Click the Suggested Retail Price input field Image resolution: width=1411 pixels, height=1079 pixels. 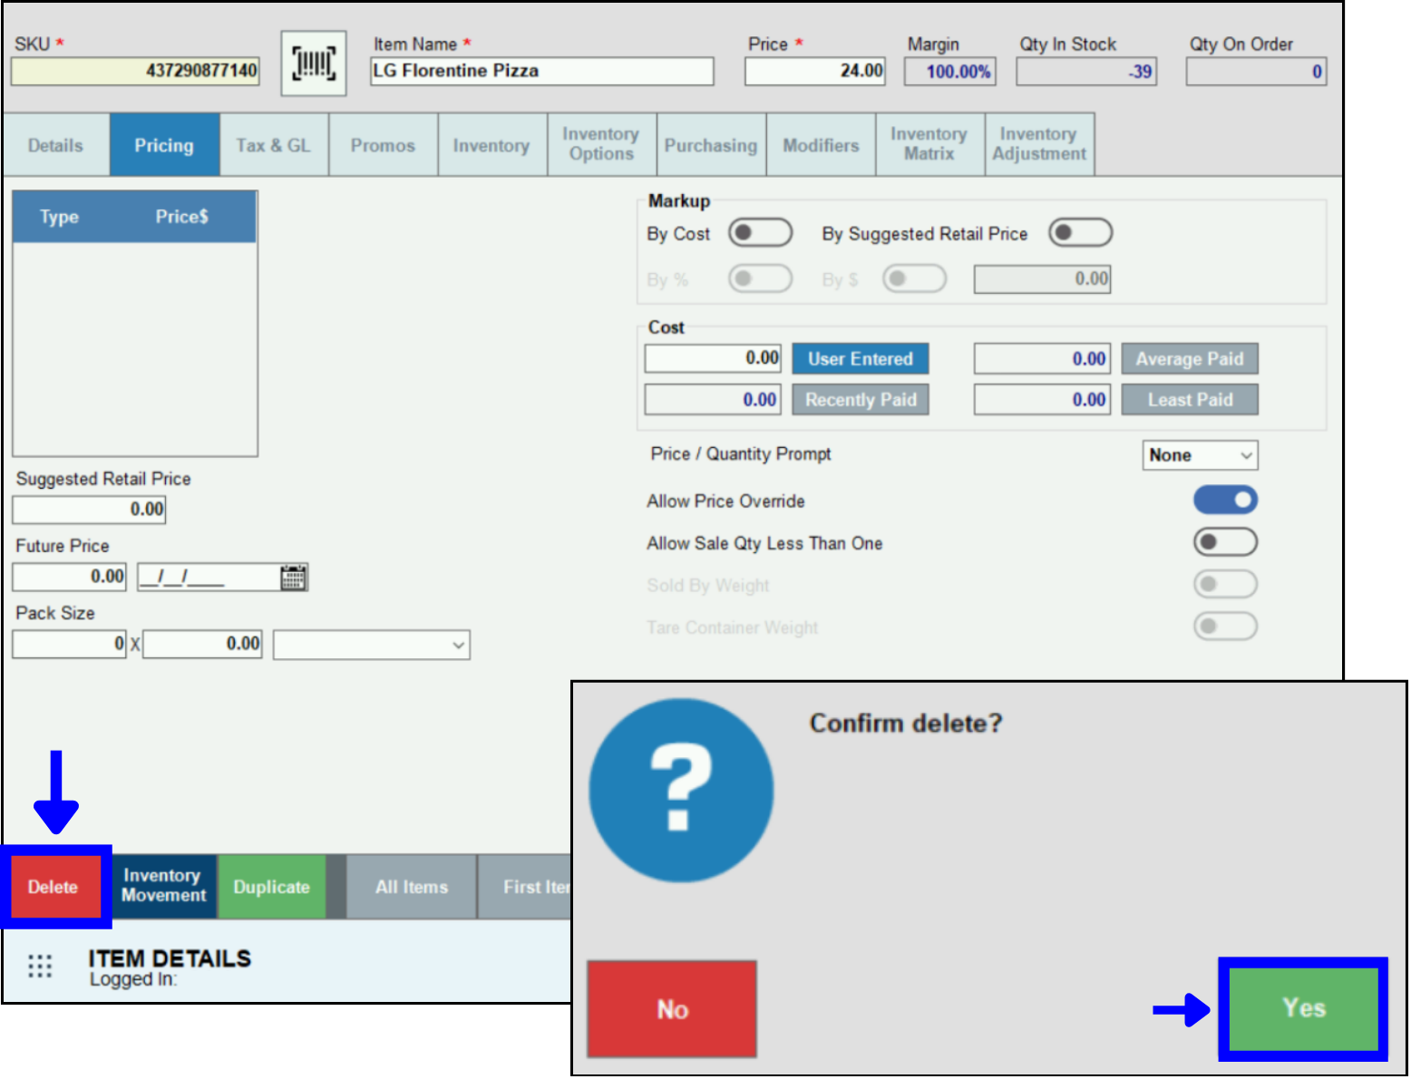[89, 510]
